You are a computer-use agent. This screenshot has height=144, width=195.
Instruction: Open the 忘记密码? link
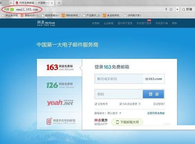tap(159, 104)
